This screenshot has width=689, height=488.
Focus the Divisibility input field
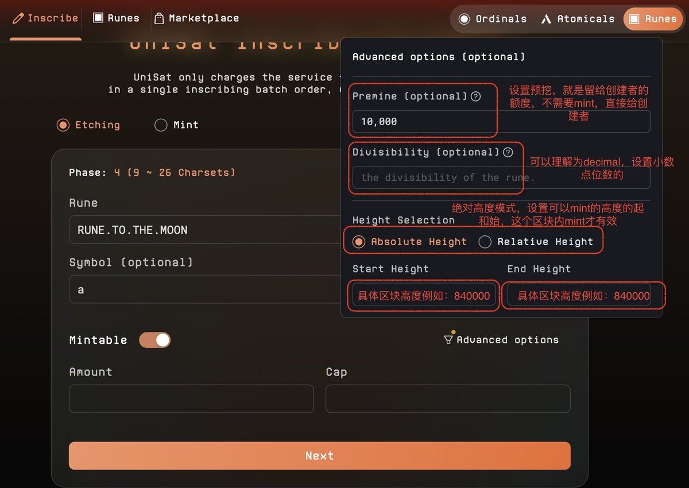pos(501,177)
